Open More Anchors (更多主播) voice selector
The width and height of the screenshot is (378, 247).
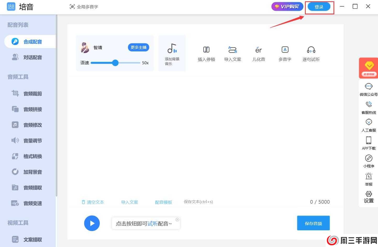tap(138, 47)
